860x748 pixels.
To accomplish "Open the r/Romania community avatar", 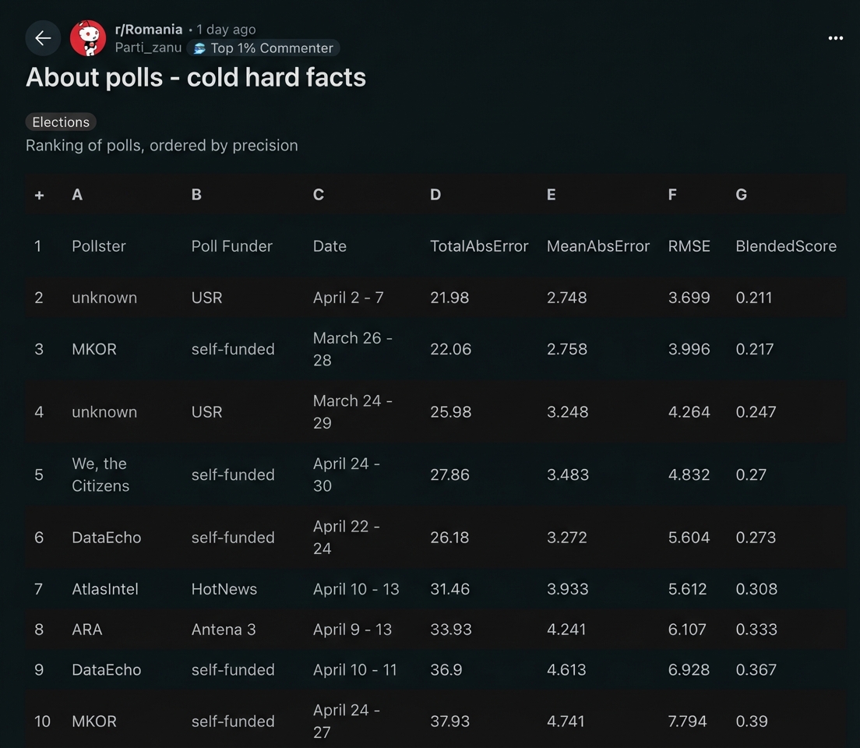I will point(88,38).
